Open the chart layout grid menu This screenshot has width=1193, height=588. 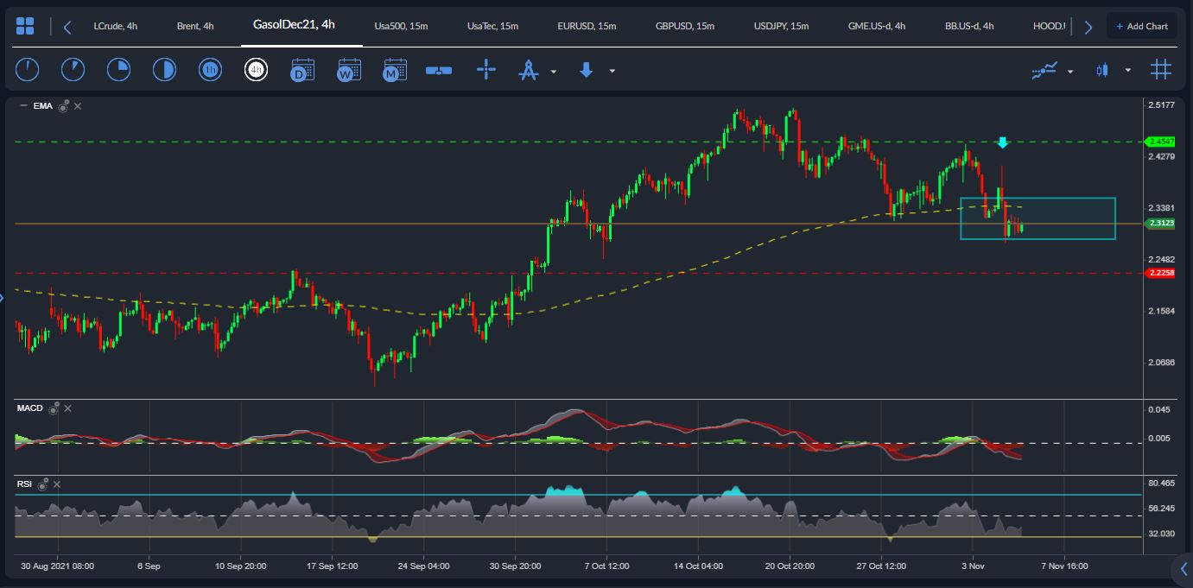(25, 27)
